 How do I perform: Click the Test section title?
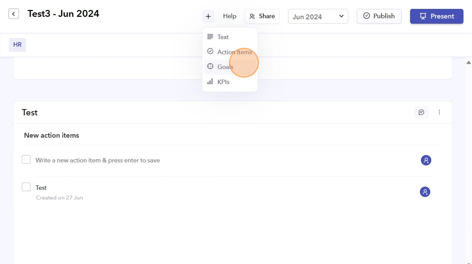pyautogui.click(x=29, y=112)
